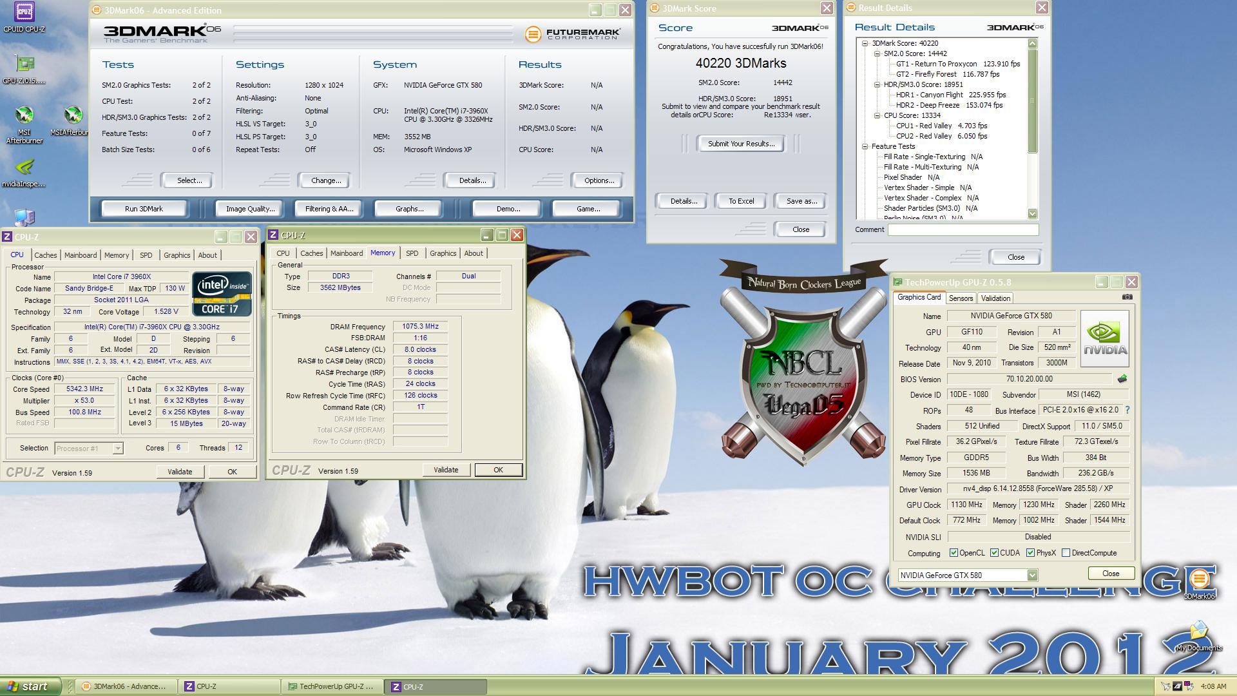Click the Save as button in 3DMark Score
The image size is (1237, 696).
point(801,201)
